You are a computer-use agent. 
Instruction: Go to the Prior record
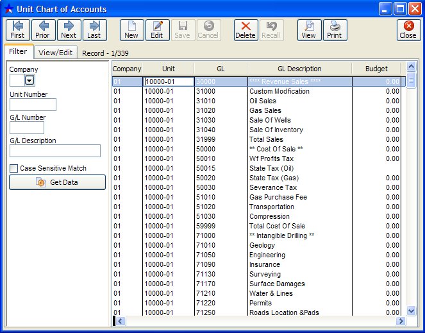pos(44,30)
